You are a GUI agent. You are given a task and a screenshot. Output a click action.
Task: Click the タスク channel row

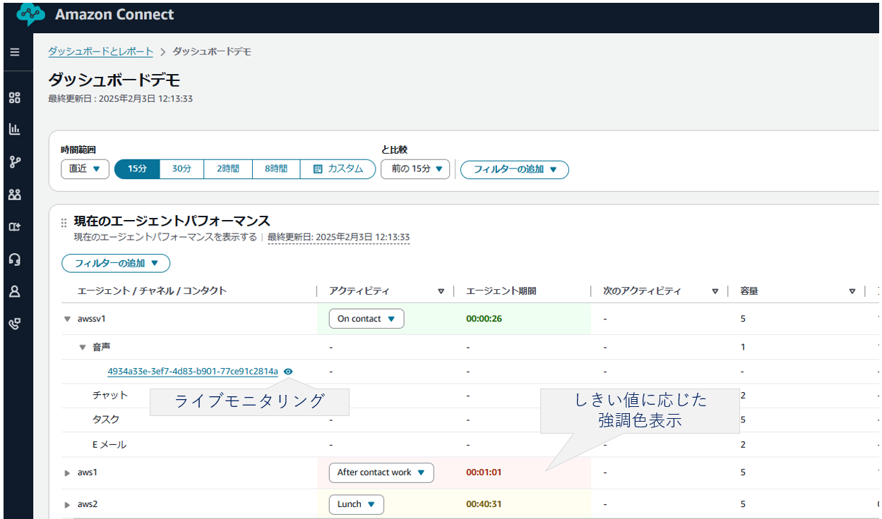click(106, 420)
